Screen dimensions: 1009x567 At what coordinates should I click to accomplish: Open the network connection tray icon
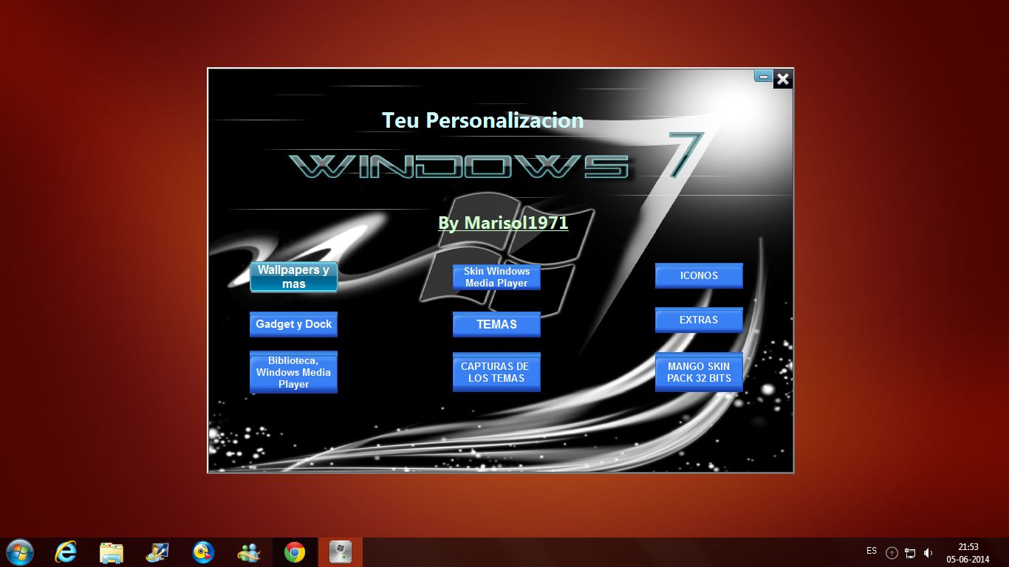(x=910, y=552)
